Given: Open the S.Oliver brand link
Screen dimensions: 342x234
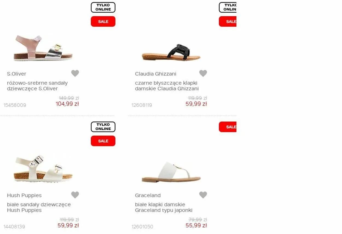Looking at the screenshot, I should click(17, 74).
